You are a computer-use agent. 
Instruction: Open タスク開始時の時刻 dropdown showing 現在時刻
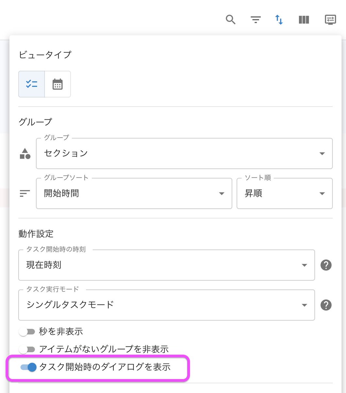coord(167,265)
